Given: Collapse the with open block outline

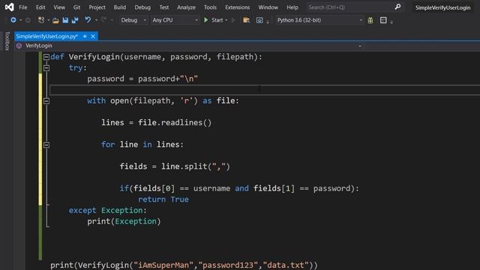Looking at the screenshot, I should (46, 100).
